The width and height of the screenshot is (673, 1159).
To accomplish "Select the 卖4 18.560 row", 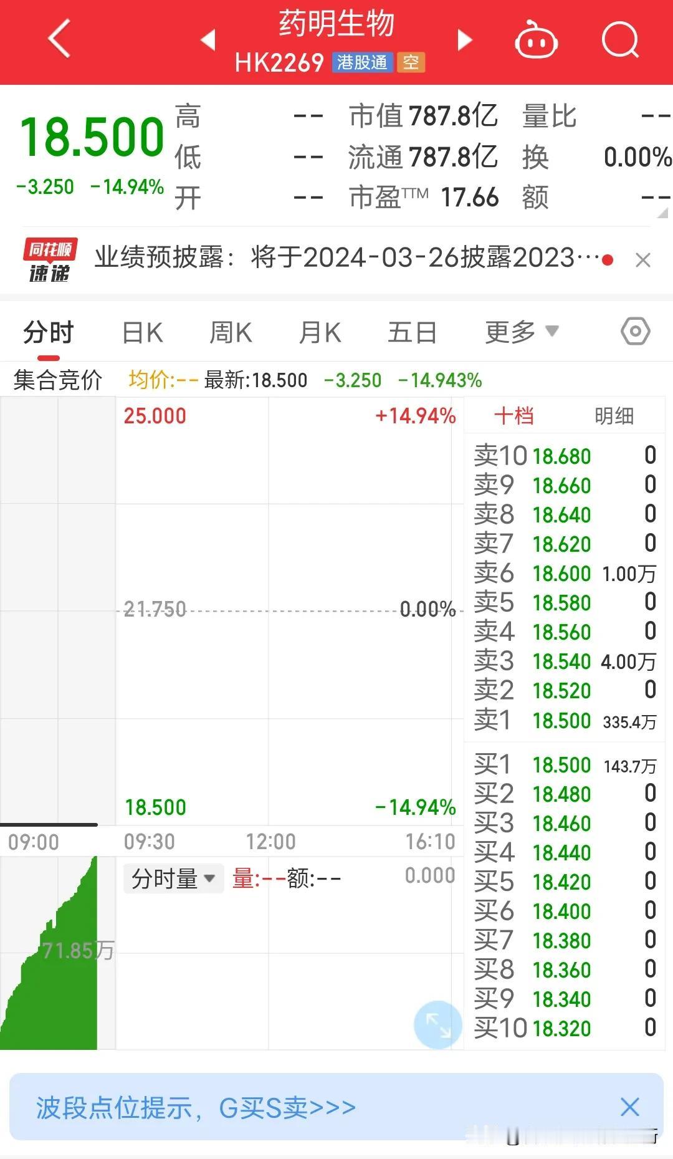I will tap(565, 632).
